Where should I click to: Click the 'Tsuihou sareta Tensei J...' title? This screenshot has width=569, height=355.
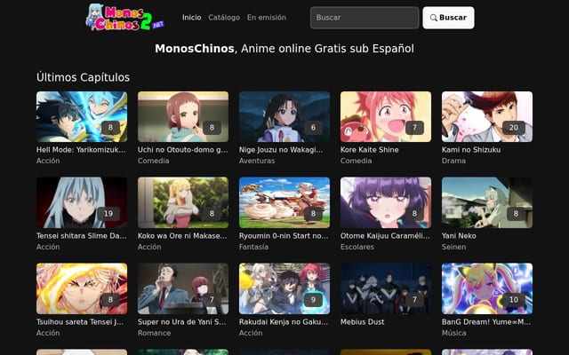(80, 321)
